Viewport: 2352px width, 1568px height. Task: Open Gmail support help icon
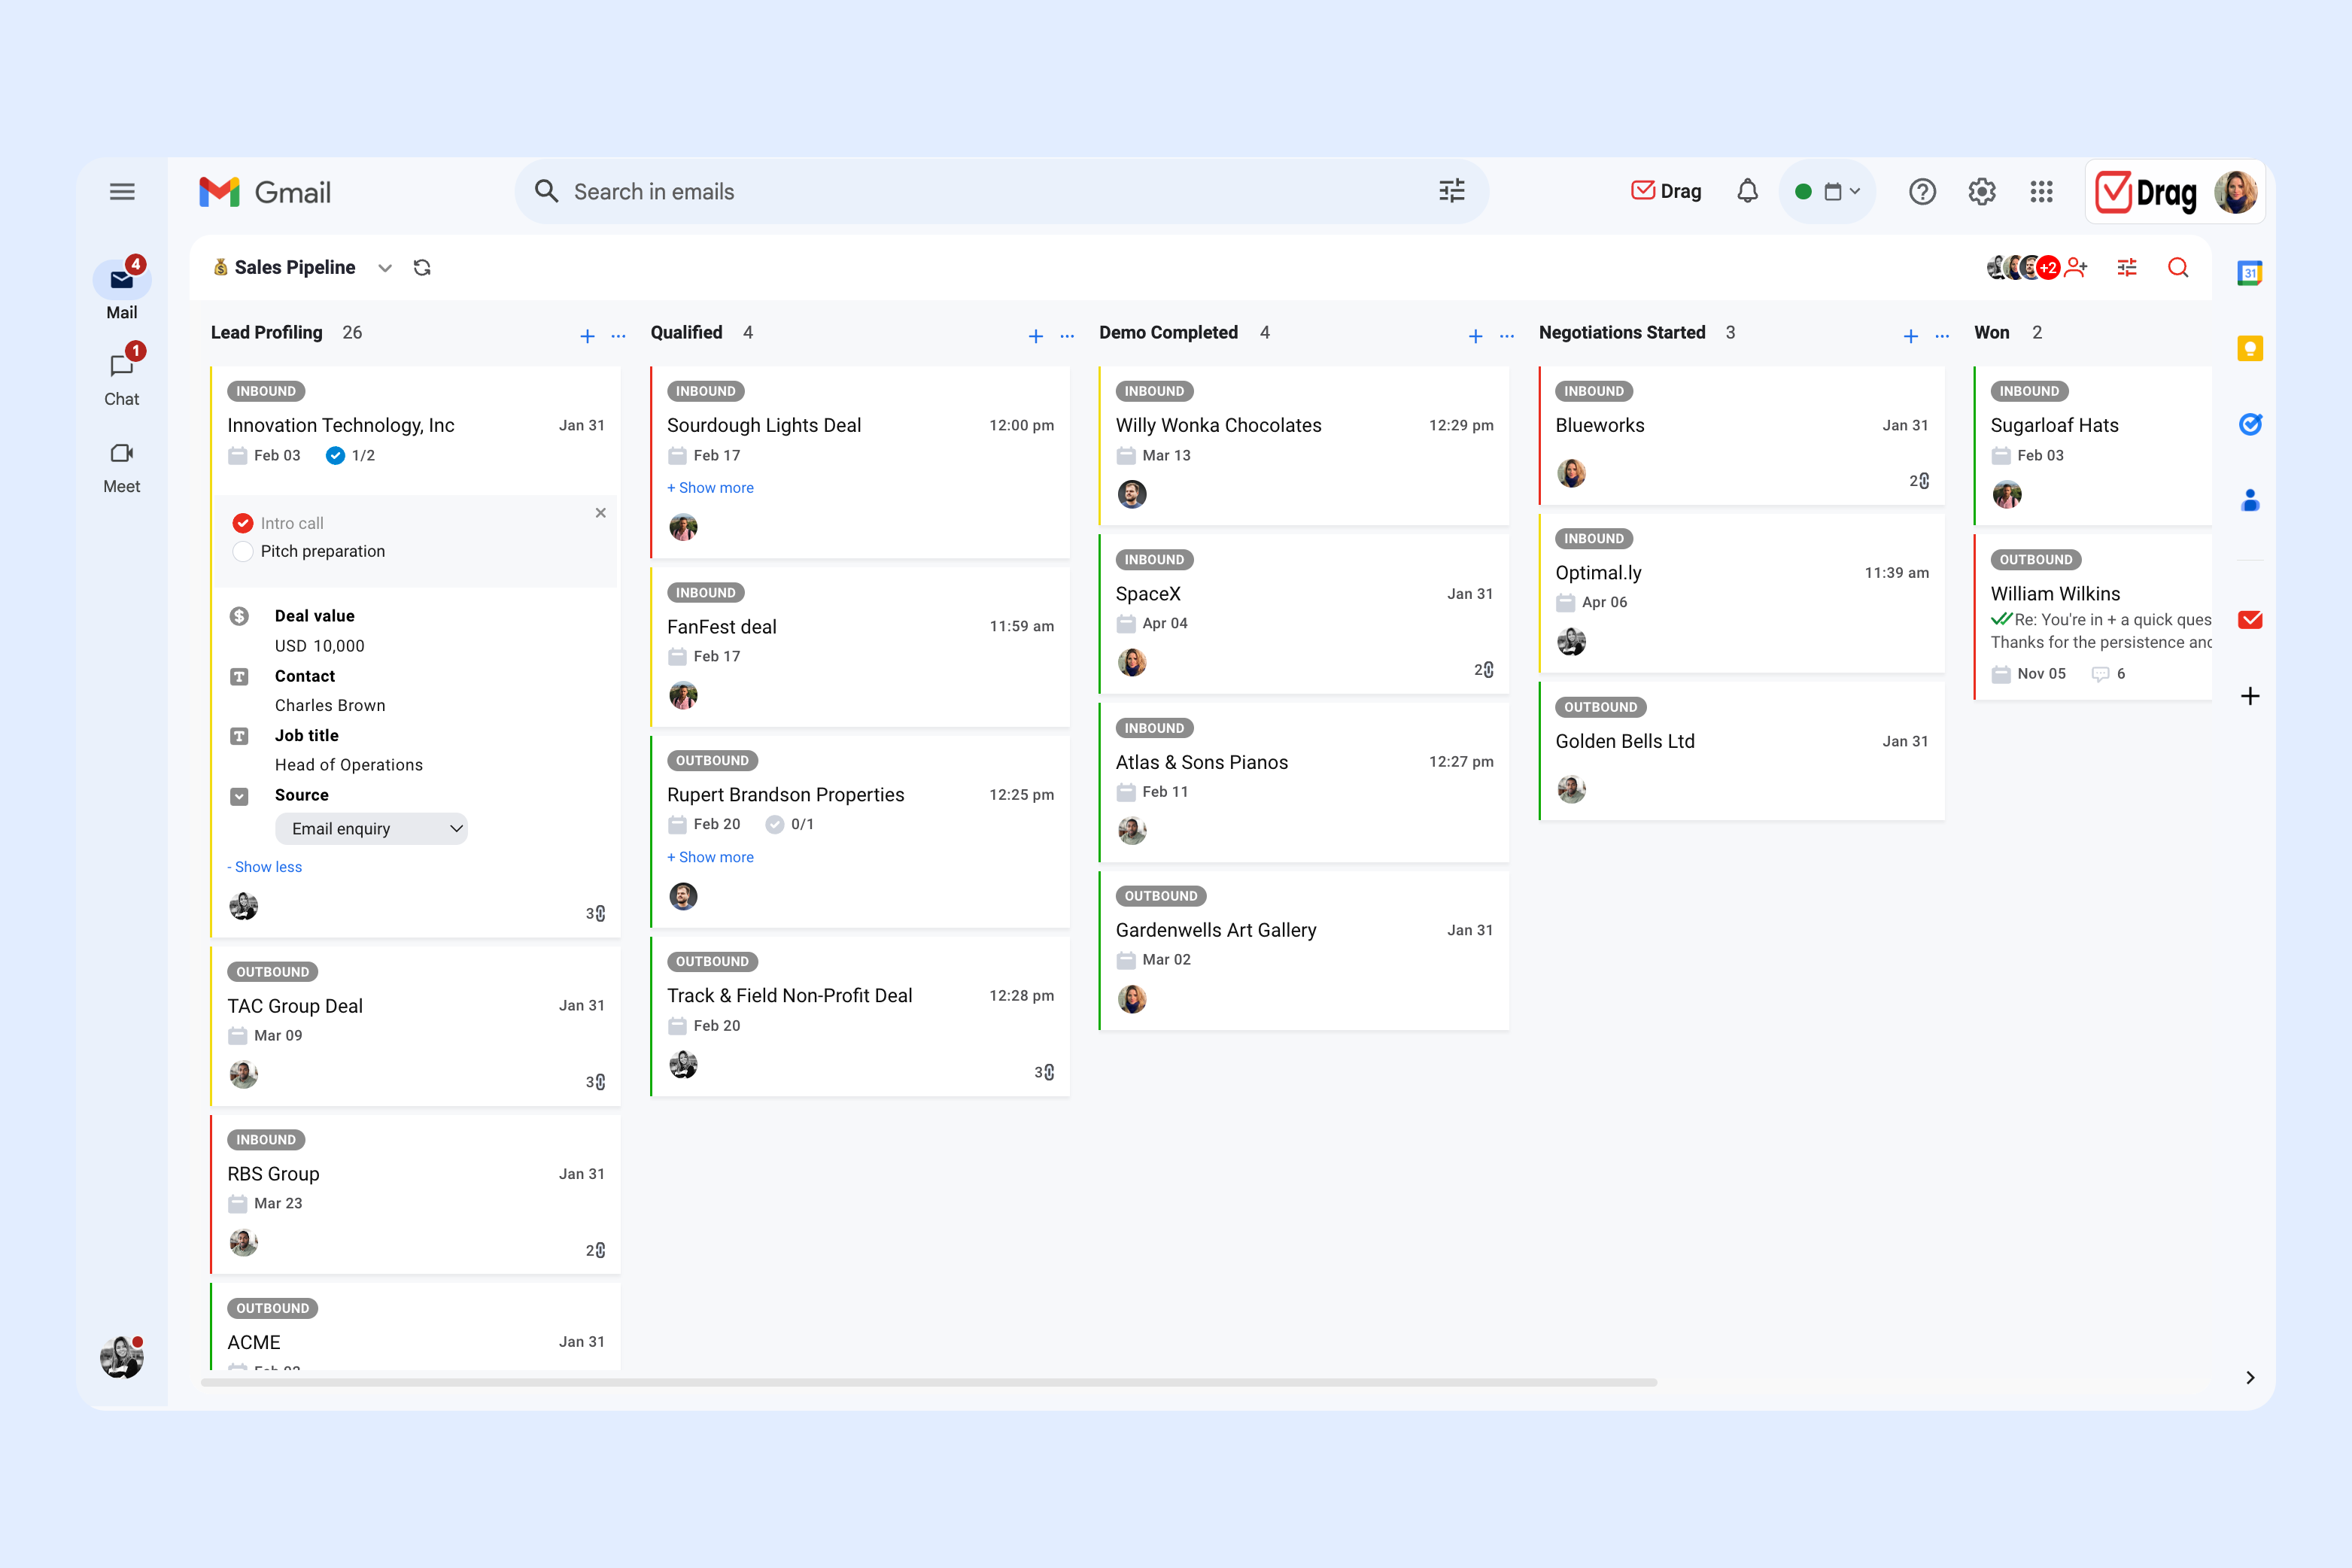(1922, 191)
